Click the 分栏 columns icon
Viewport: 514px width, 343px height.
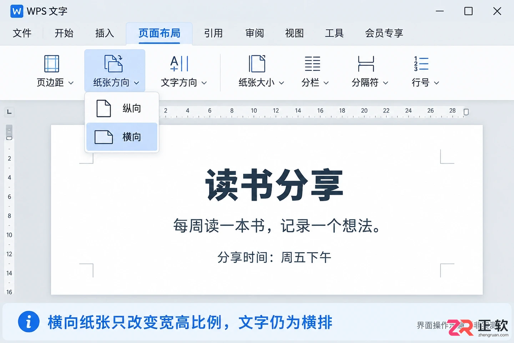(312, 64)
